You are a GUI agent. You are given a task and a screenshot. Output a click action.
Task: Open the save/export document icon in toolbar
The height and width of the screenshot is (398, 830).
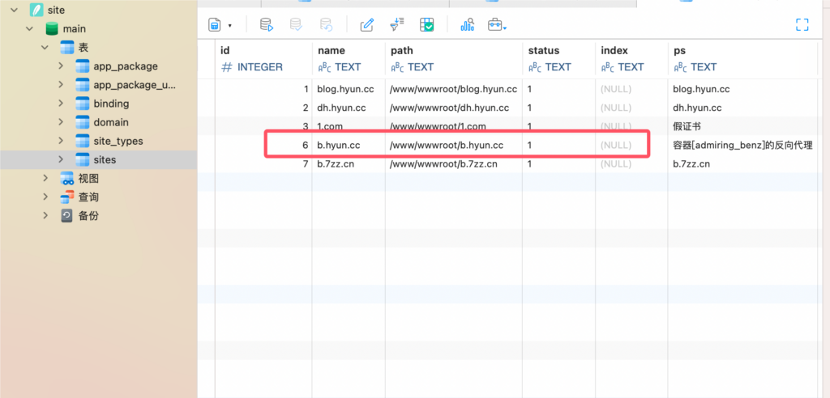tap(214, 25)
